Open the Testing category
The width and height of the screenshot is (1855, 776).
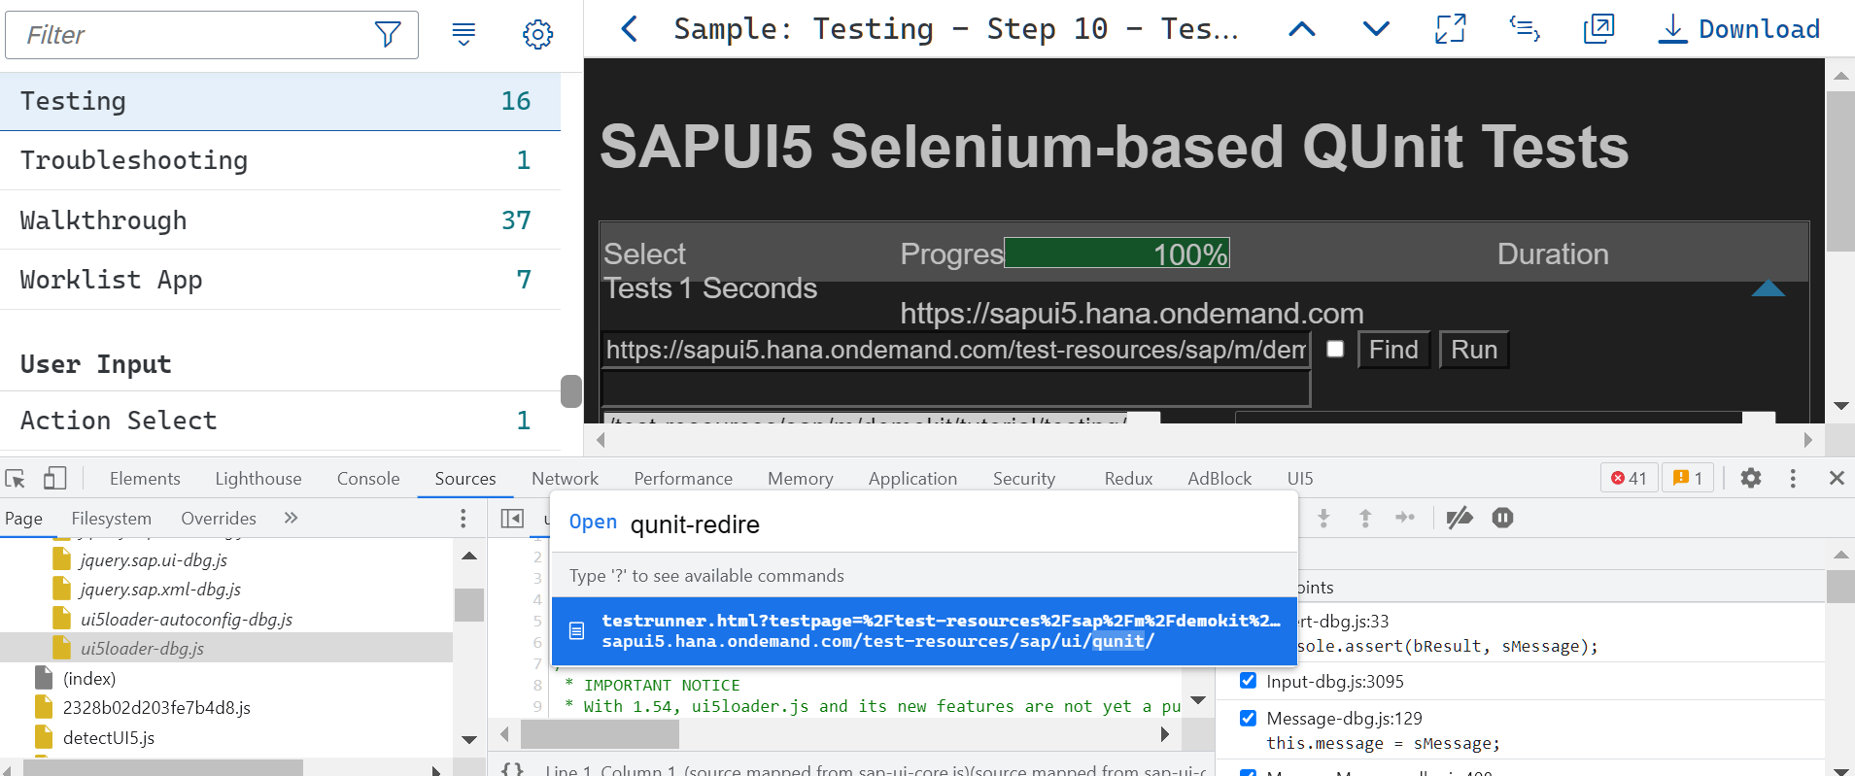coord(280,101)
